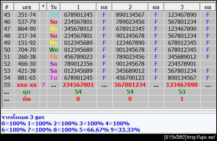
Task: Click result number 704-70
Action: click(x=27, y=50)
